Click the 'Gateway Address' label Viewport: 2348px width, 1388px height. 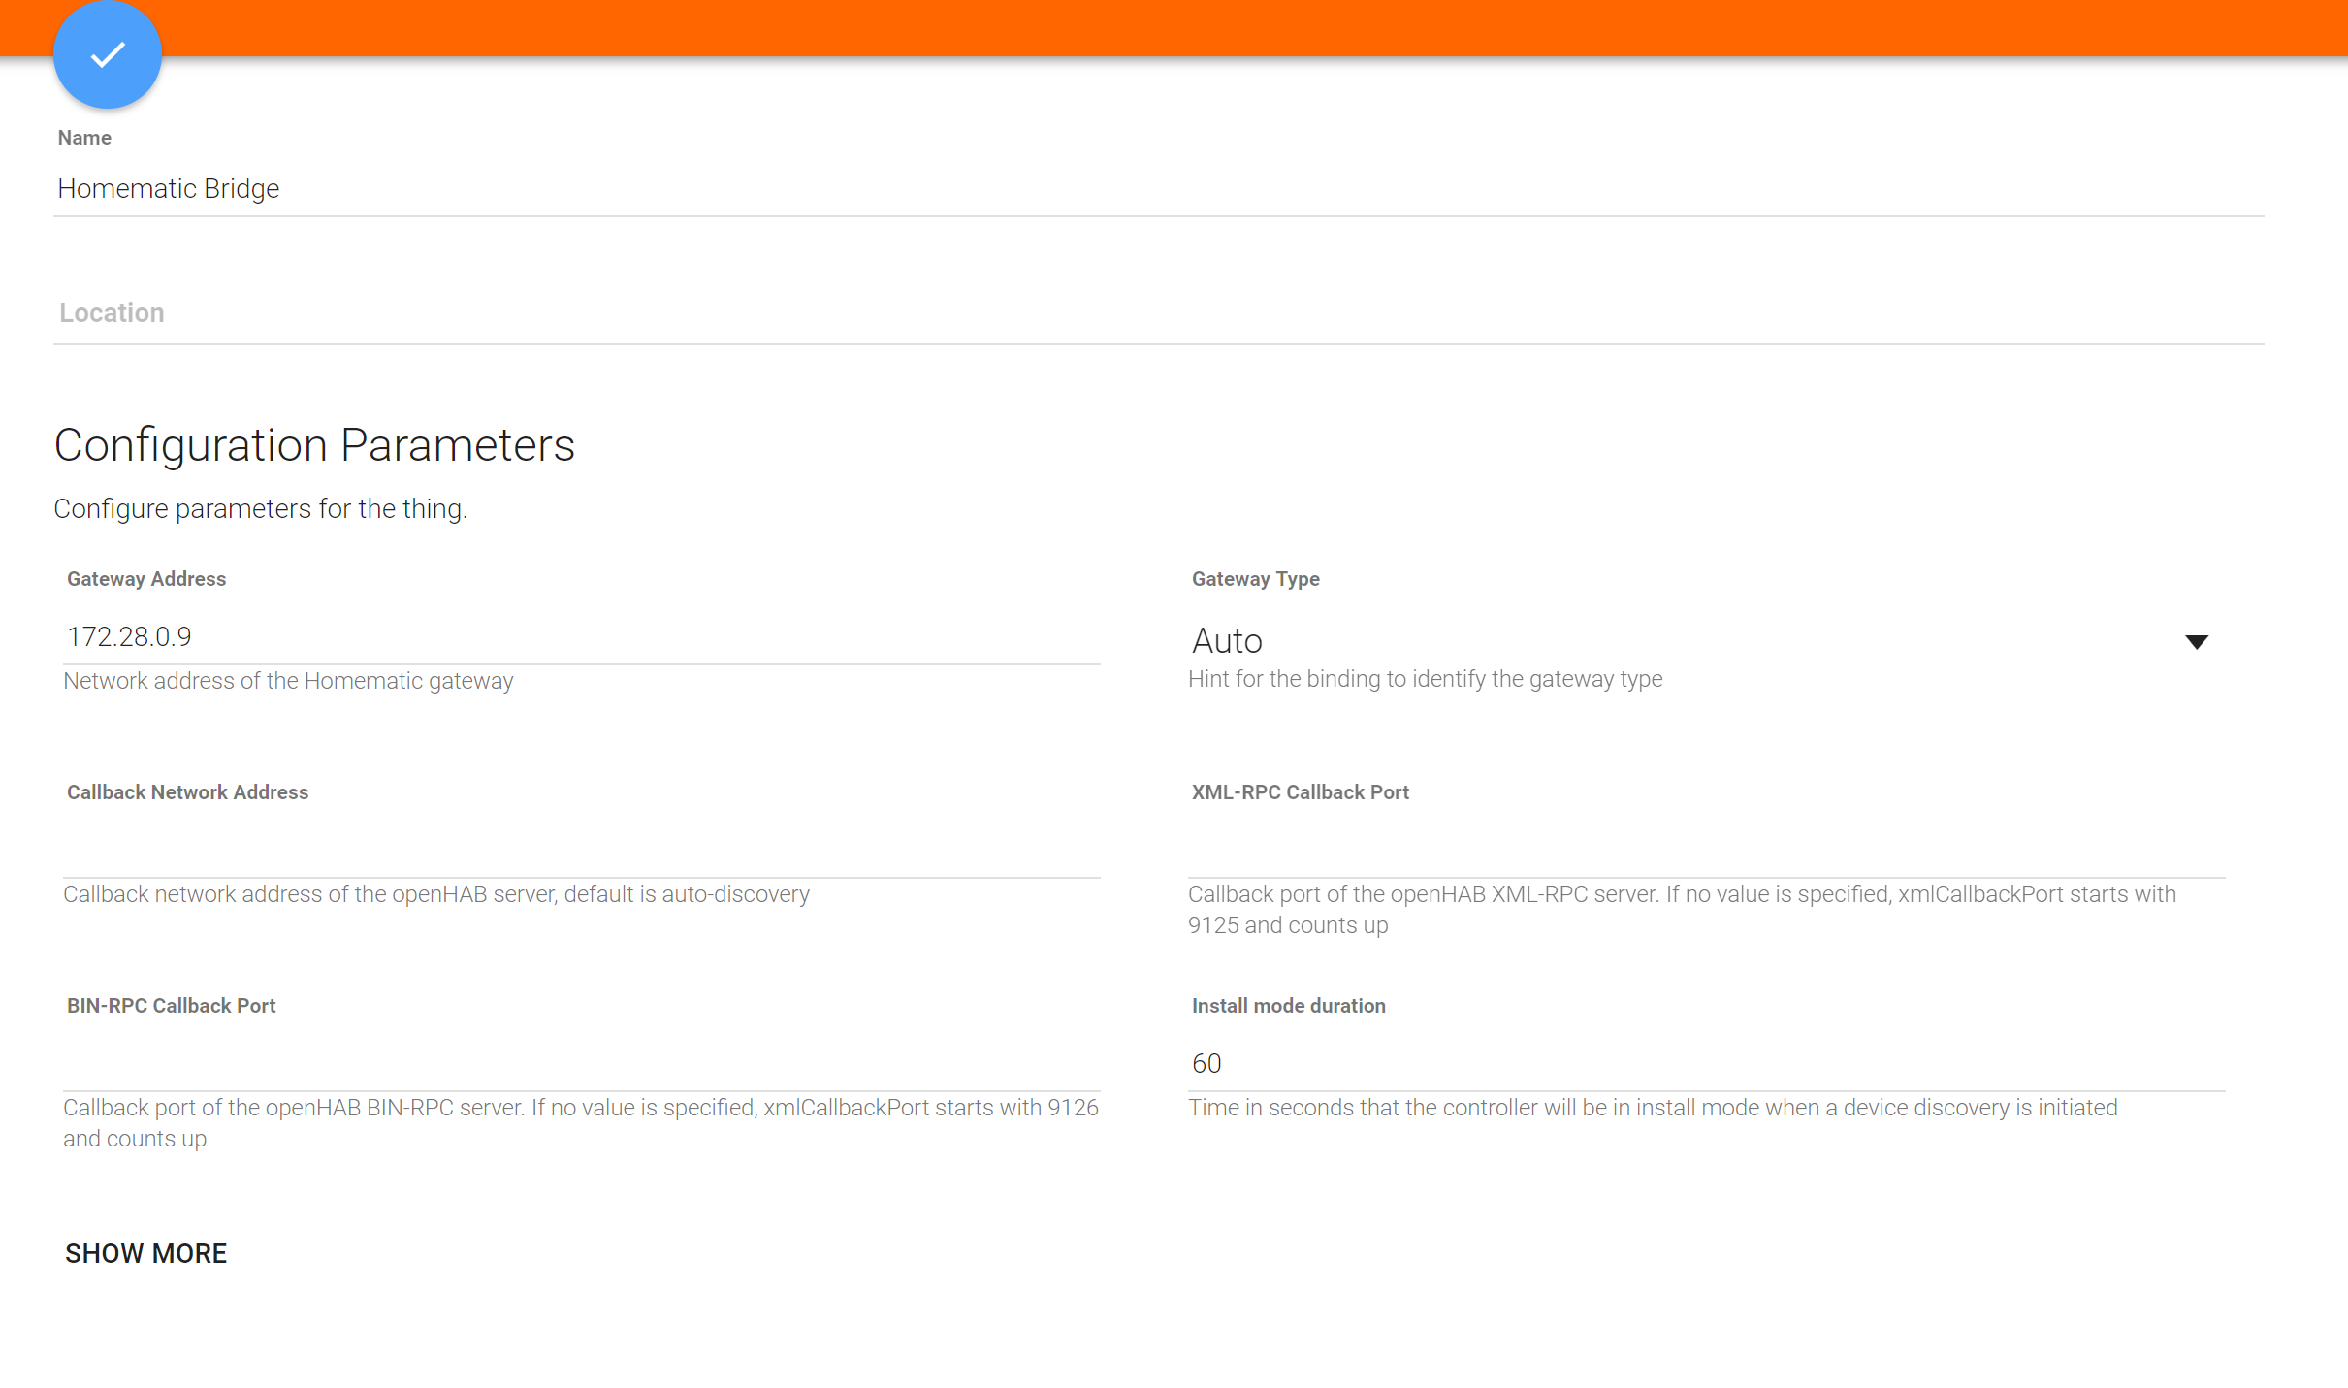coord(146,579)
